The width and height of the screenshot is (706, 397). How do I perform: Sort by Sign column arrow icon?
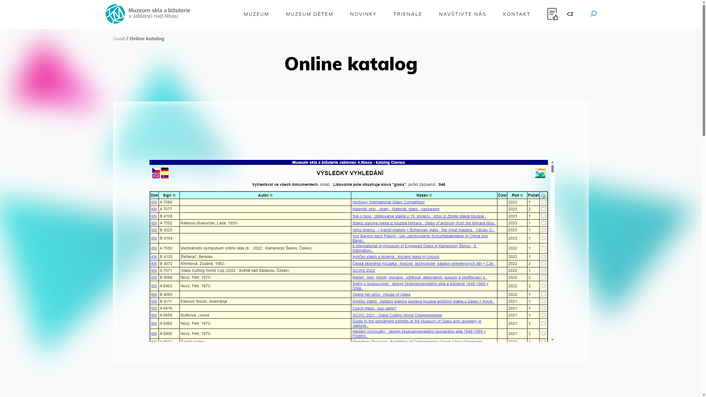[x=174, y=195]
